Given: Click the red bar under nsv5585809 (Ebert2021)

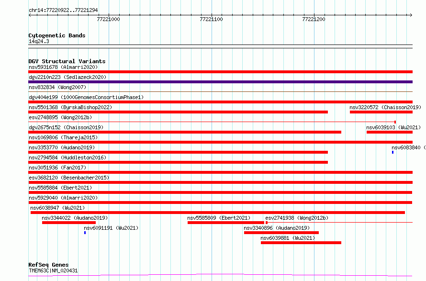Looking at the screenshot, I should point(226,223).
